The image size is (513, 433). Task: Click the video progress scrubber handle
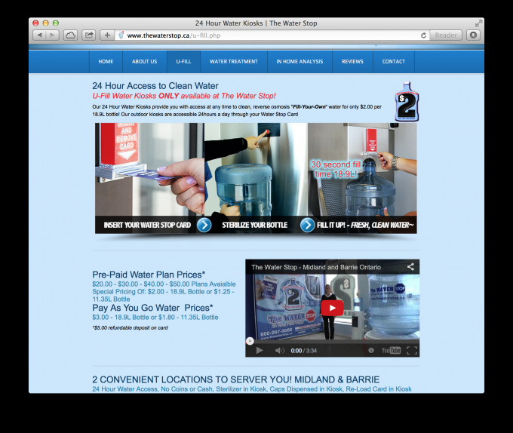pos(250,341)
